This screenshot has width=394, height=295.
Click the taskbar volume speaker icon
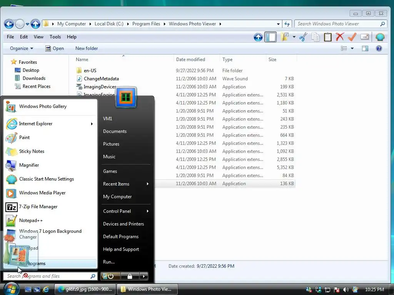(x=346, y=290)
